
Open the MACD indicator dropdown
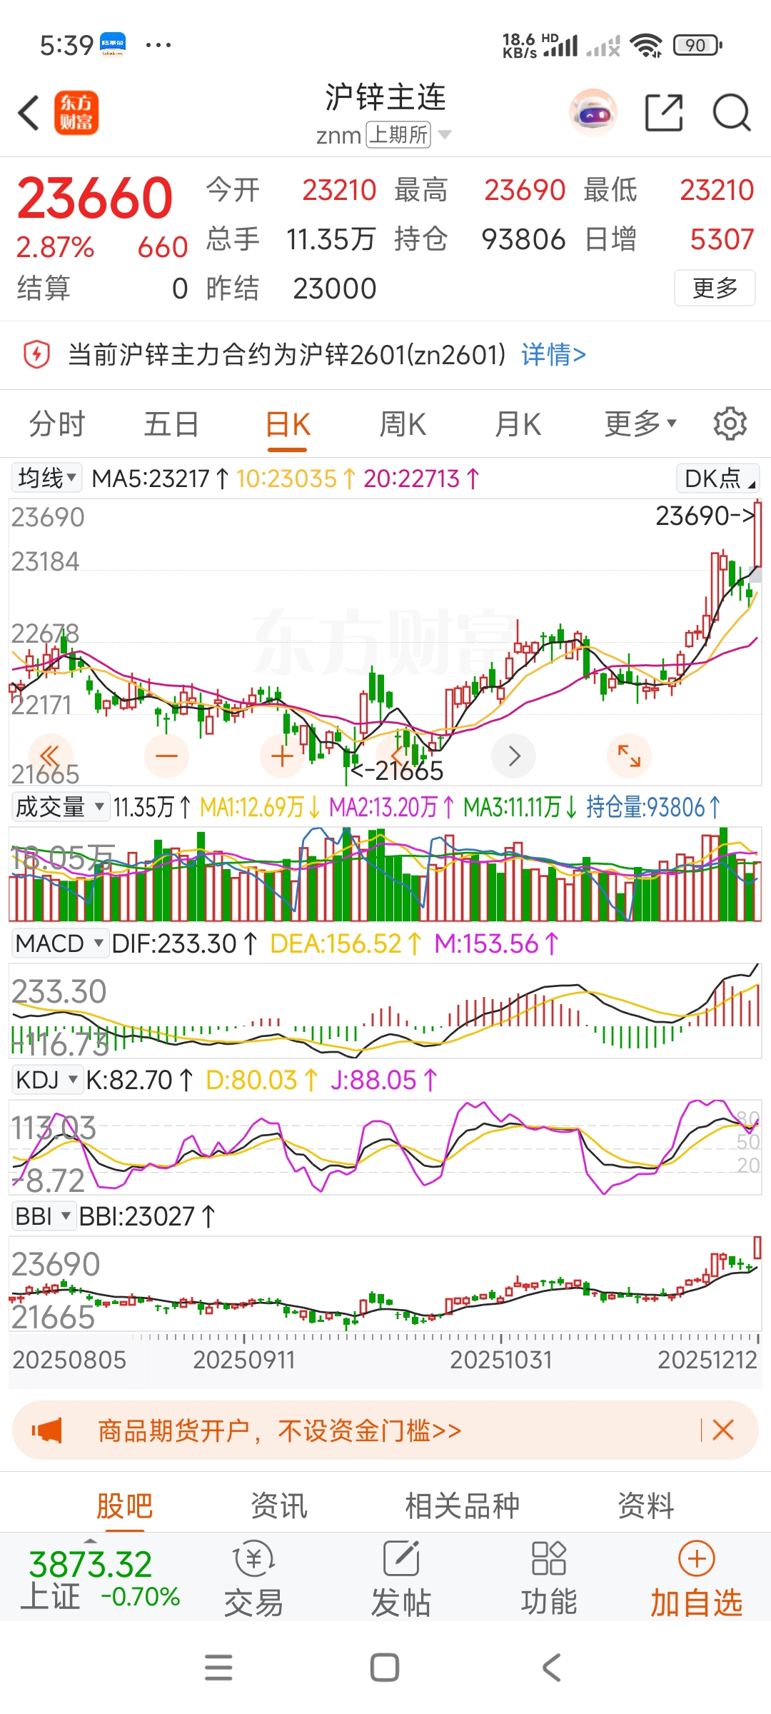click(60, 943)
